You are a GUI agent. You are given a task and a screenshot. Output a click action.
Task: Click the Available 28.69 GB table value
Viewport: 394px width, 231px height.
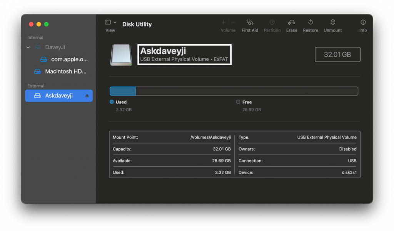(x=221, y=161)
